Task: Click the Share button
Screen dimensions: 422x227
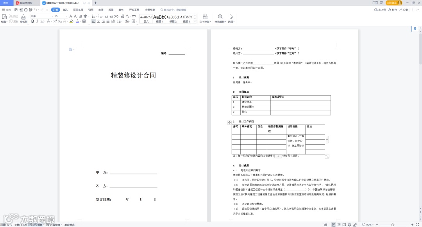Action: (x=403, y=10)
